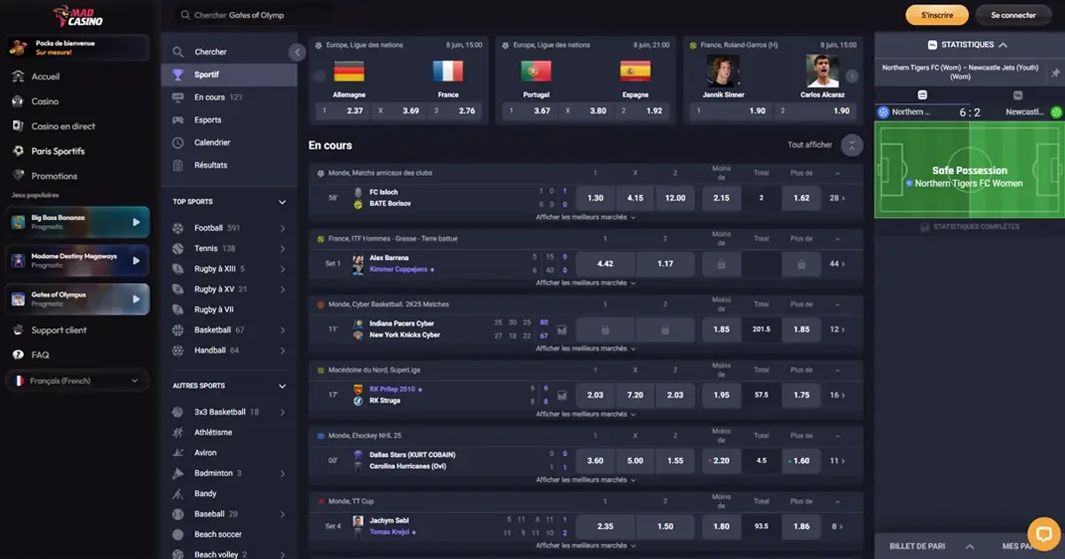Select 1.86 Plus de odds in TT Cup
The width and height of the screenshot is (1065, 559).
coord(801,526)
